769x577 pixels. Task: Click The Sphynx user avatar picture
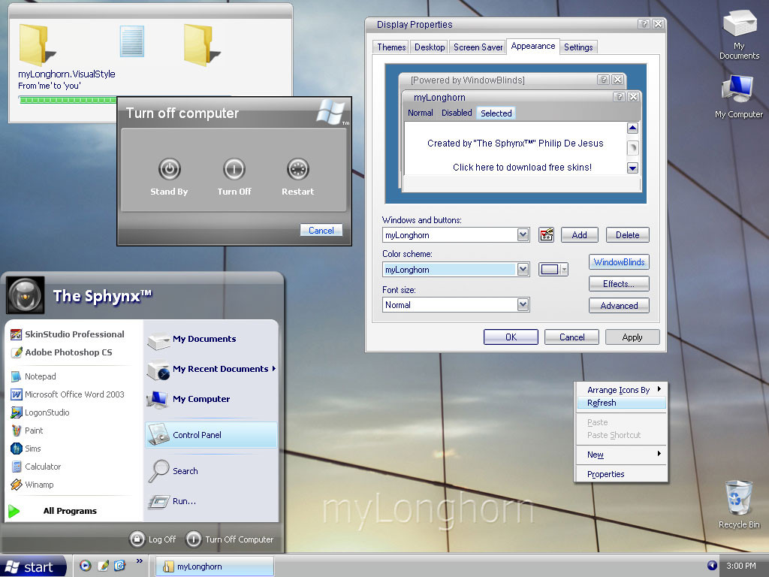pyautogui.click(x=26, y=295)
